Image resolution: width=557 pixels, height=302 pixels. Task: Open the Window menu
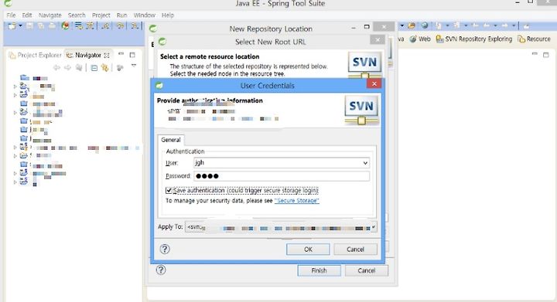pos(144,15)
